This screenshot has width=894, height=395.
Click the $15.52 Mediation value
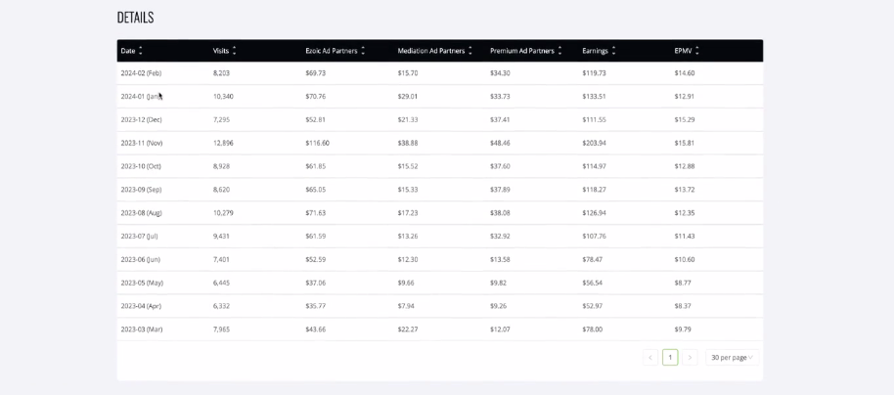(408, 166)
